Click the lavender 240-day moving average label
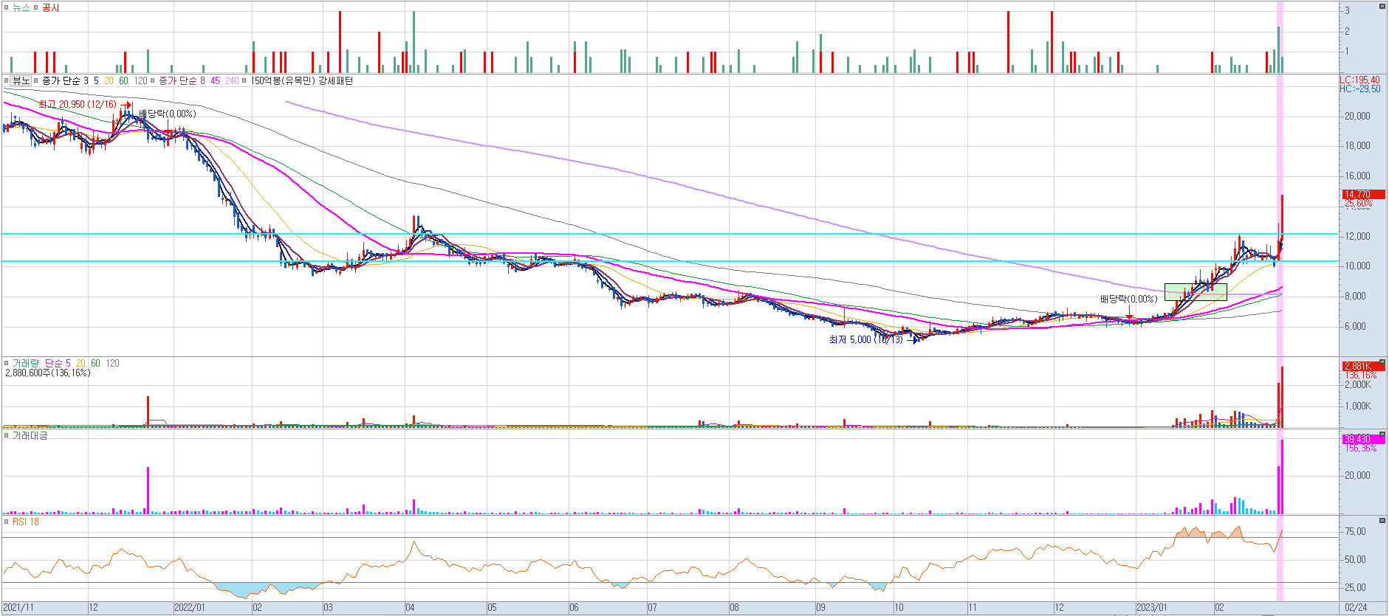This screenshot has width=1389, height=616. tap(232, 80)
